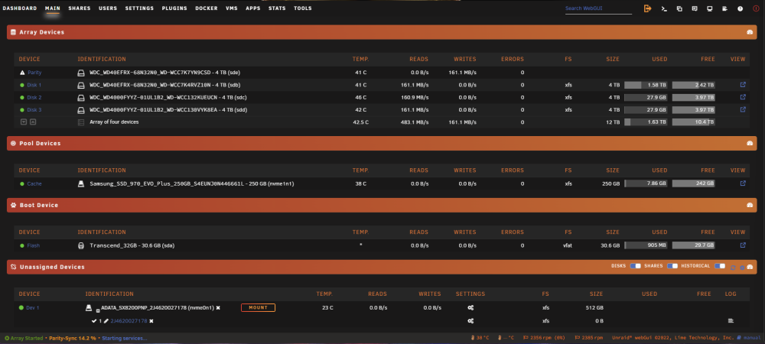Click the Transcend flash drive icon
765x344 pixels.
(82, 245)
